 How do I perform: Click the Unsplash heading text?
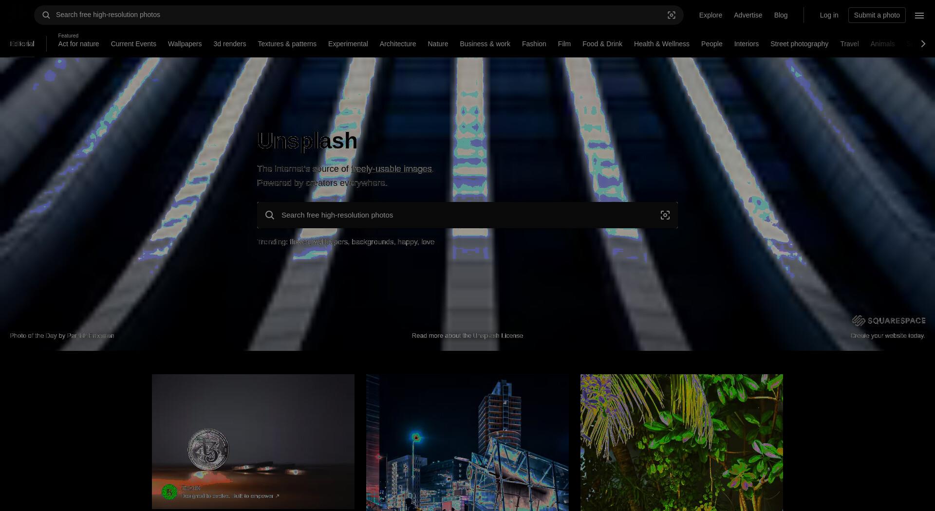tap(307, 141)
